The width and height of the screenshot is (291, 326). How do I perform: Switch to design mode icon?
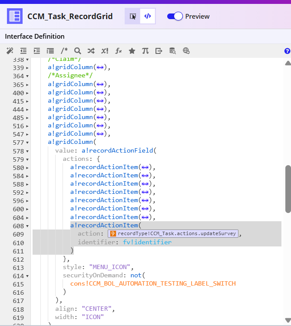point(132,16)
